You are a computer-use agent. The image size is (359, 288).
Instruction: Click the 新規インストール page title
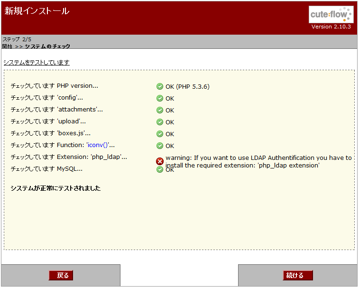37,11
